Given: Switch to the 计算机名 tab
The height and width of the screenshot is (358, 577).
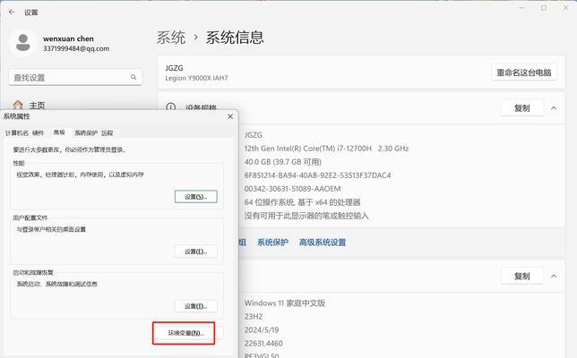Looking at the screenshot, I should pyautogui.click(x=16, y=132).
